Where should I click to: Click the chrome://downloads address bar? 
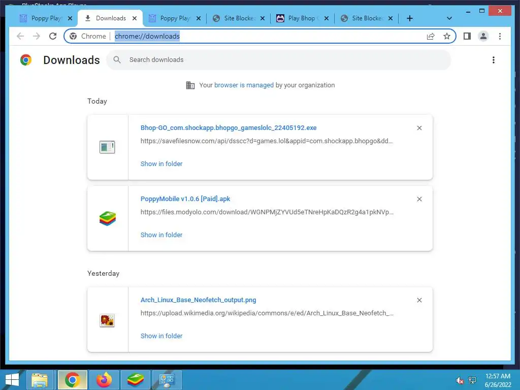coord(147,36)
